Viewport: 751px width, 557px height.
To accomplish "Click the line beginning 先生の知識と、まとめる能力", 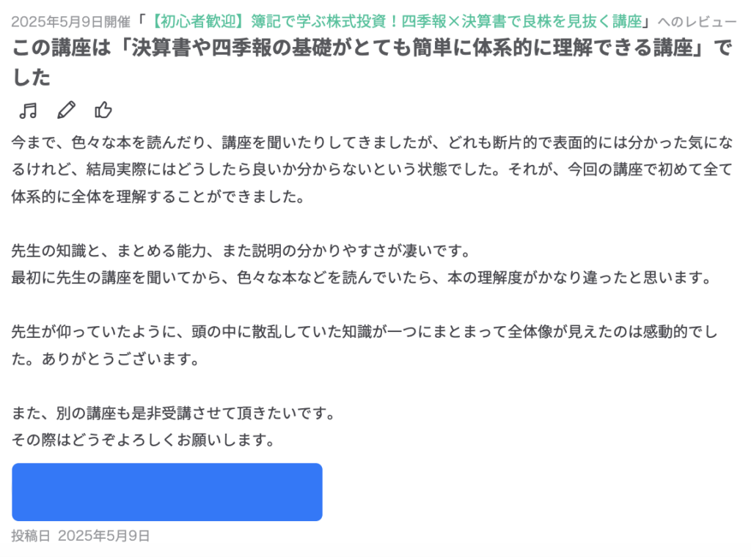I will coord(240,251).
